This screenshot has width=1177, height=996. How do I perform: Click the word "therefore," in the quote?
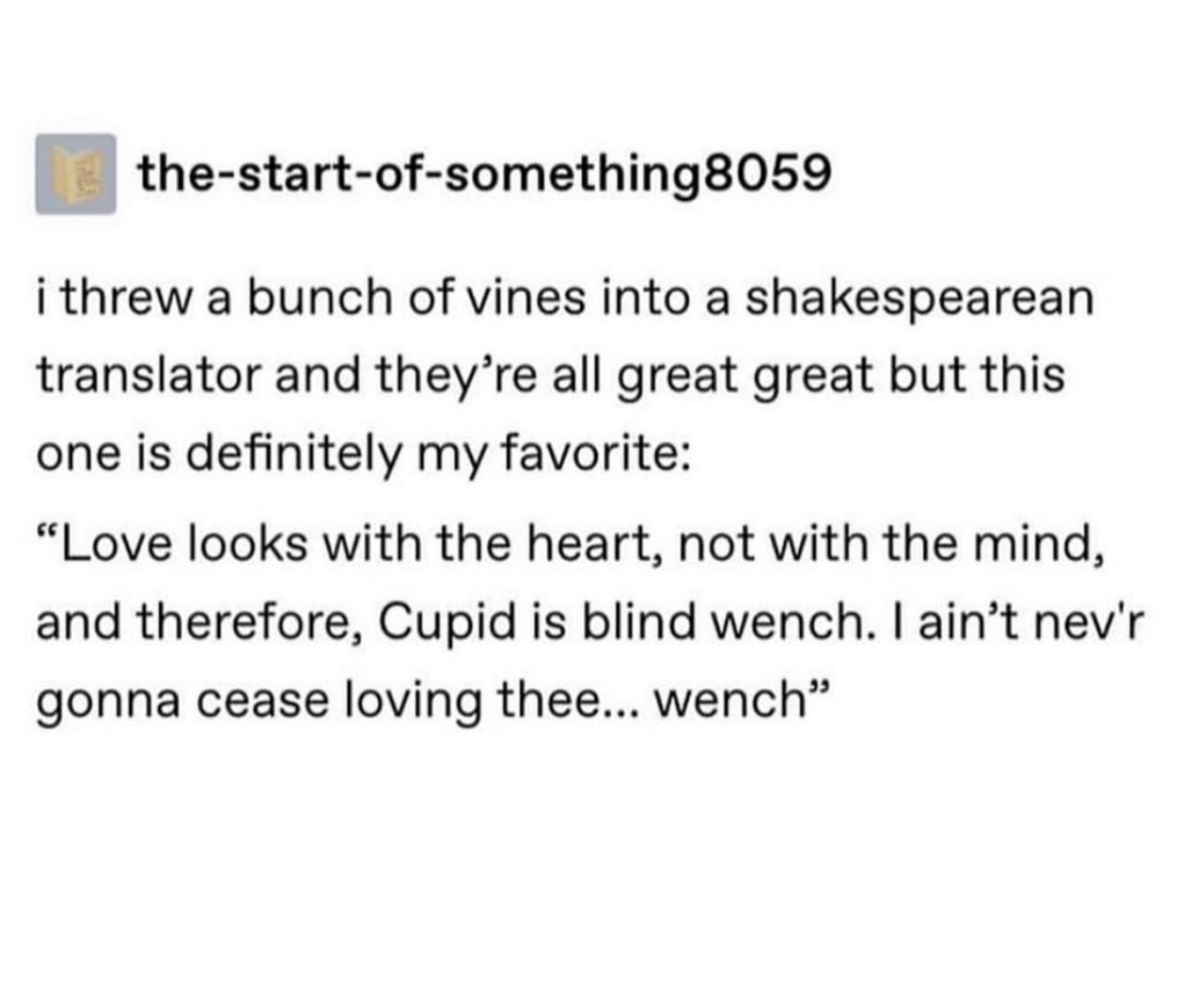250,623
